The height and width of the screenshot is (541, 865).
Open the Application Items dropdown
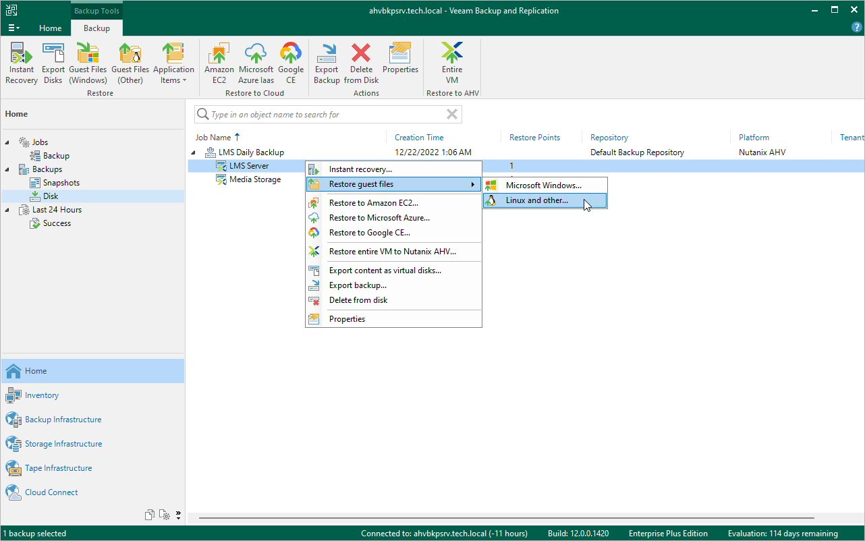coord(173,63)
